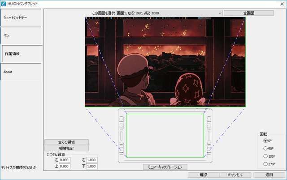Click the monitor preview thumbnail
The width and height of the screenshot is (287, 180).
[x=165, y=62]
